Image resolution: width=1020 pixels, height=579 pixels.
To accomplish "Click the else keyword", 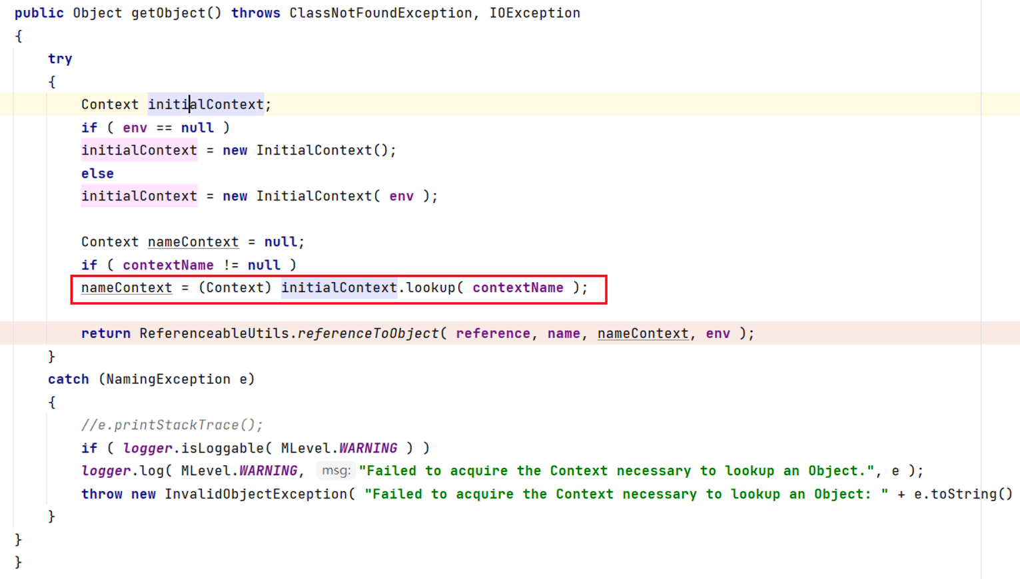I will coord(98,174).
